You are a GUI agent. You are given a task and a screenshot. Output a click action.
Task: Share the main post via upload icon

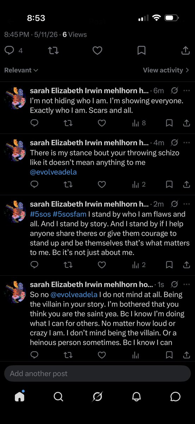185,51
